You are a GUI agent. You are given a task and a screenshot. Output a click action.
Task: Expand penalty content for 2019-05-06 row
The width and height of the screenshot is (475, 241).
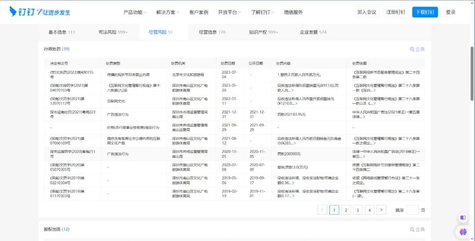click(293, 183)
